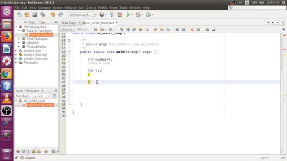Viewport: 287px width, 161px height.
Task: Click the Find Selection magnifier icon
Action: (122, 30)
